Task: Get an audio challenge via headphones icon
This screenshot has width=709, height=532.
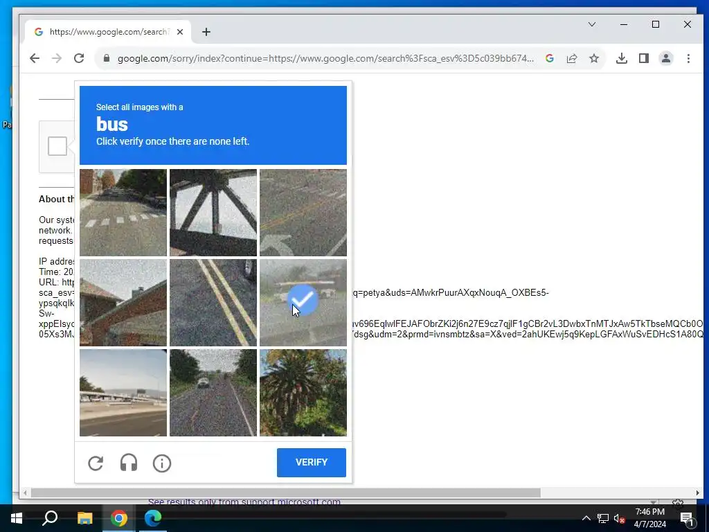Action: click(129, 463)
